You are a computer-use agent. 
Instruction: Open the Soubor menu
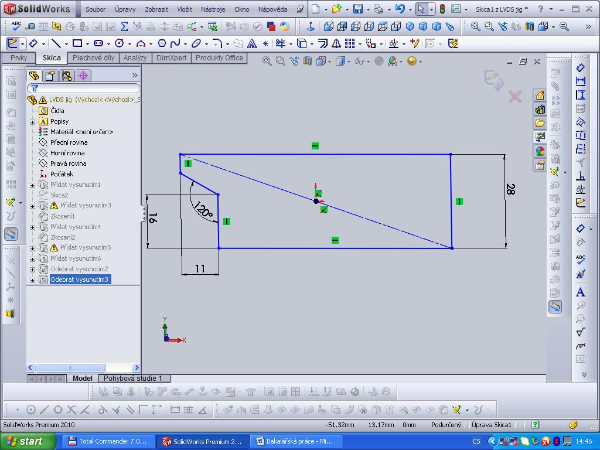(x=96, y=9)
